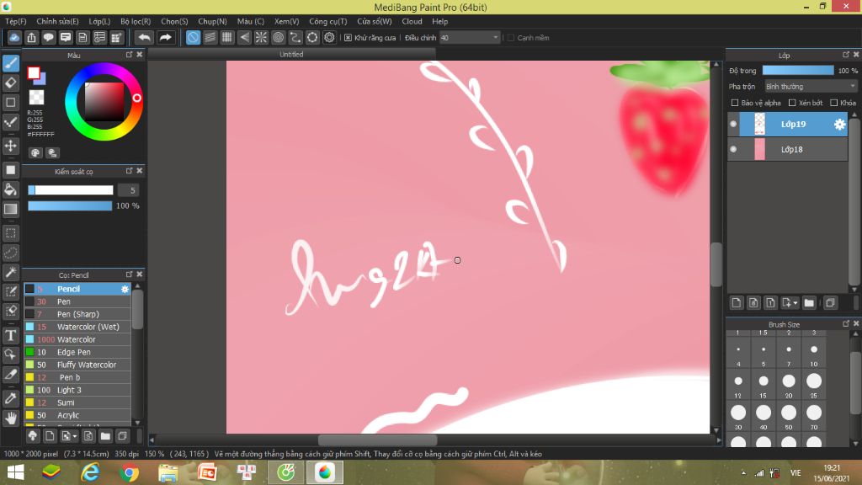Open File Explorer from taskbar

tap(168, 472)
